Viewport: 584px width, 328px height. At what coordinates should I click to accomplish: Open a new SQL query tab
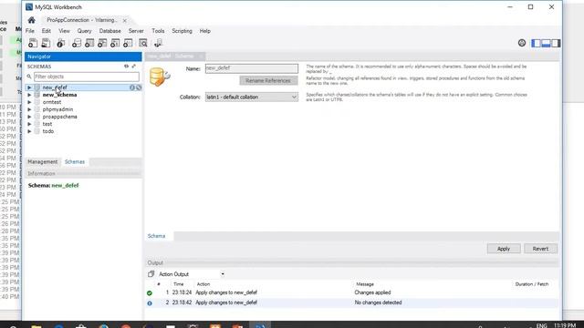coord(33,43)
